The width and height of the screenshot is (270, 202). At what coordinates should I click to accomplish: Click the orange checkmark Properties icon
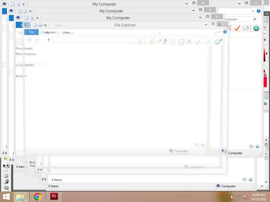tap(237, 28)
